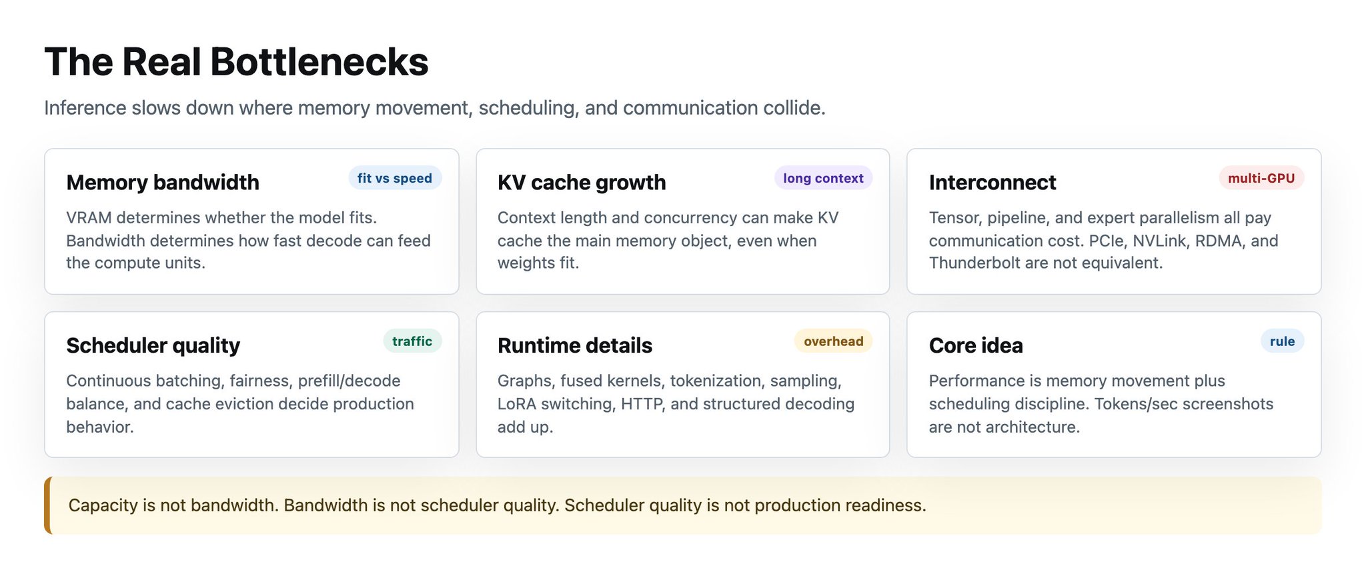Image resolution: width=1366 pixels, height=576 pixels.
Task: Click the continuous batching description paragraph
Action: pos(240,403)
